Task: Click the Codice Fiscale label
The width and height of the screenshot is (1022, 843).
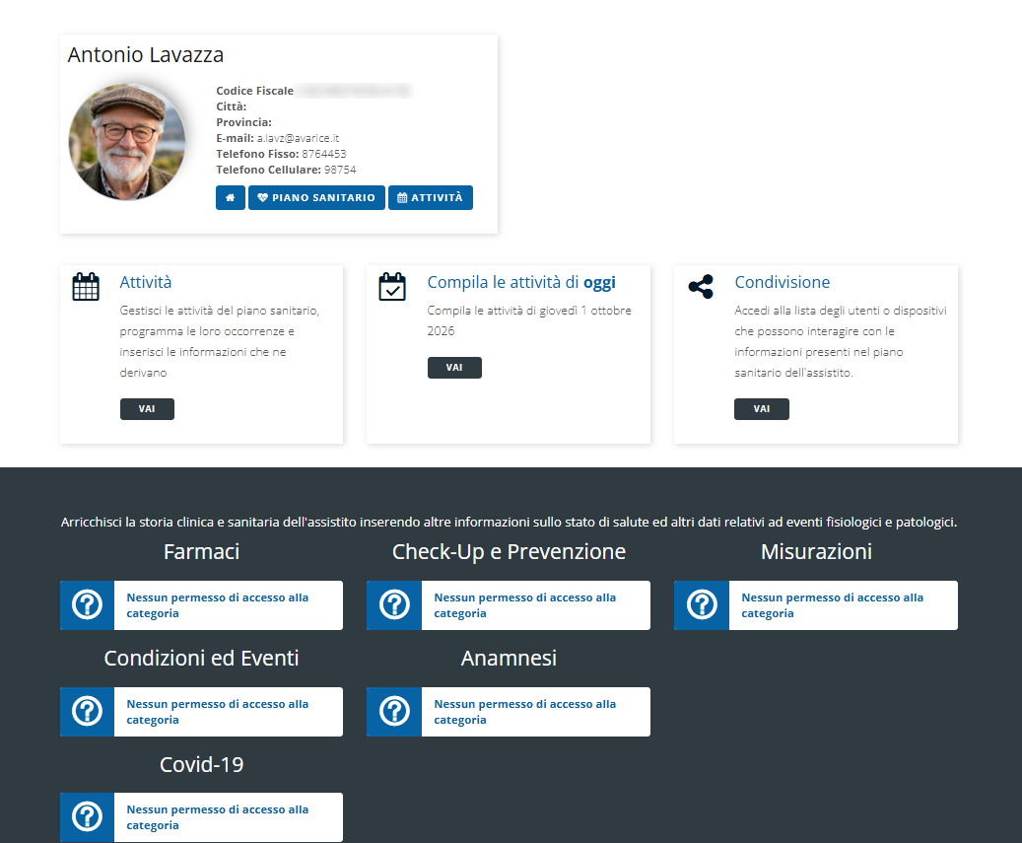Action: click(255, 91)
